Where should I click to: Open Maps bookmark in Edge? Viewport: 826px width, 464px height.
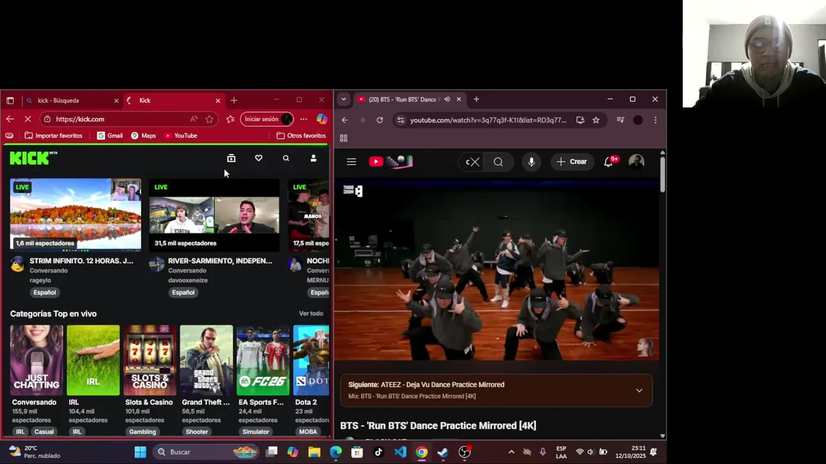coord(143,136)
